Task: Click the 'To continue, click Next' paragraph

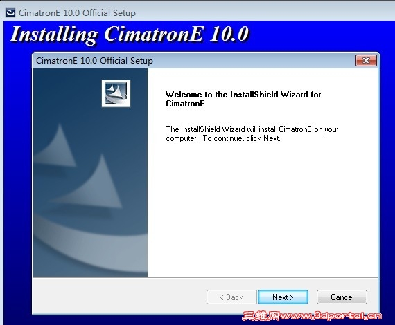Action: pyautogui.click(x=252, y=133)
